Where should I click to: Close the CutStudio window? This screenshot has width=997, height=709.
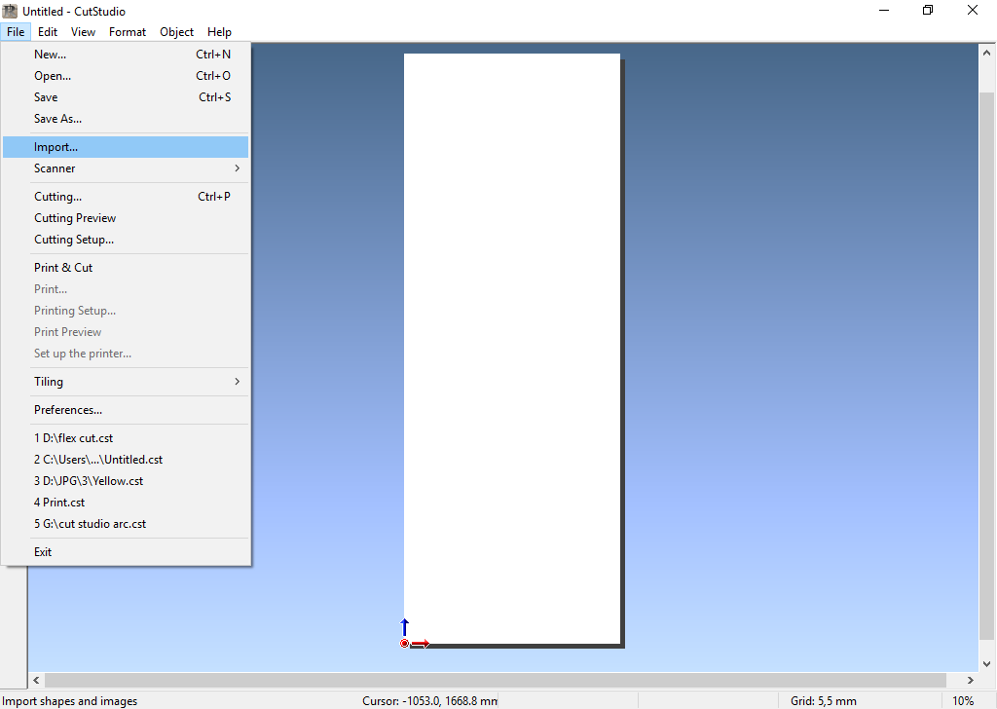tap(973, 11)
